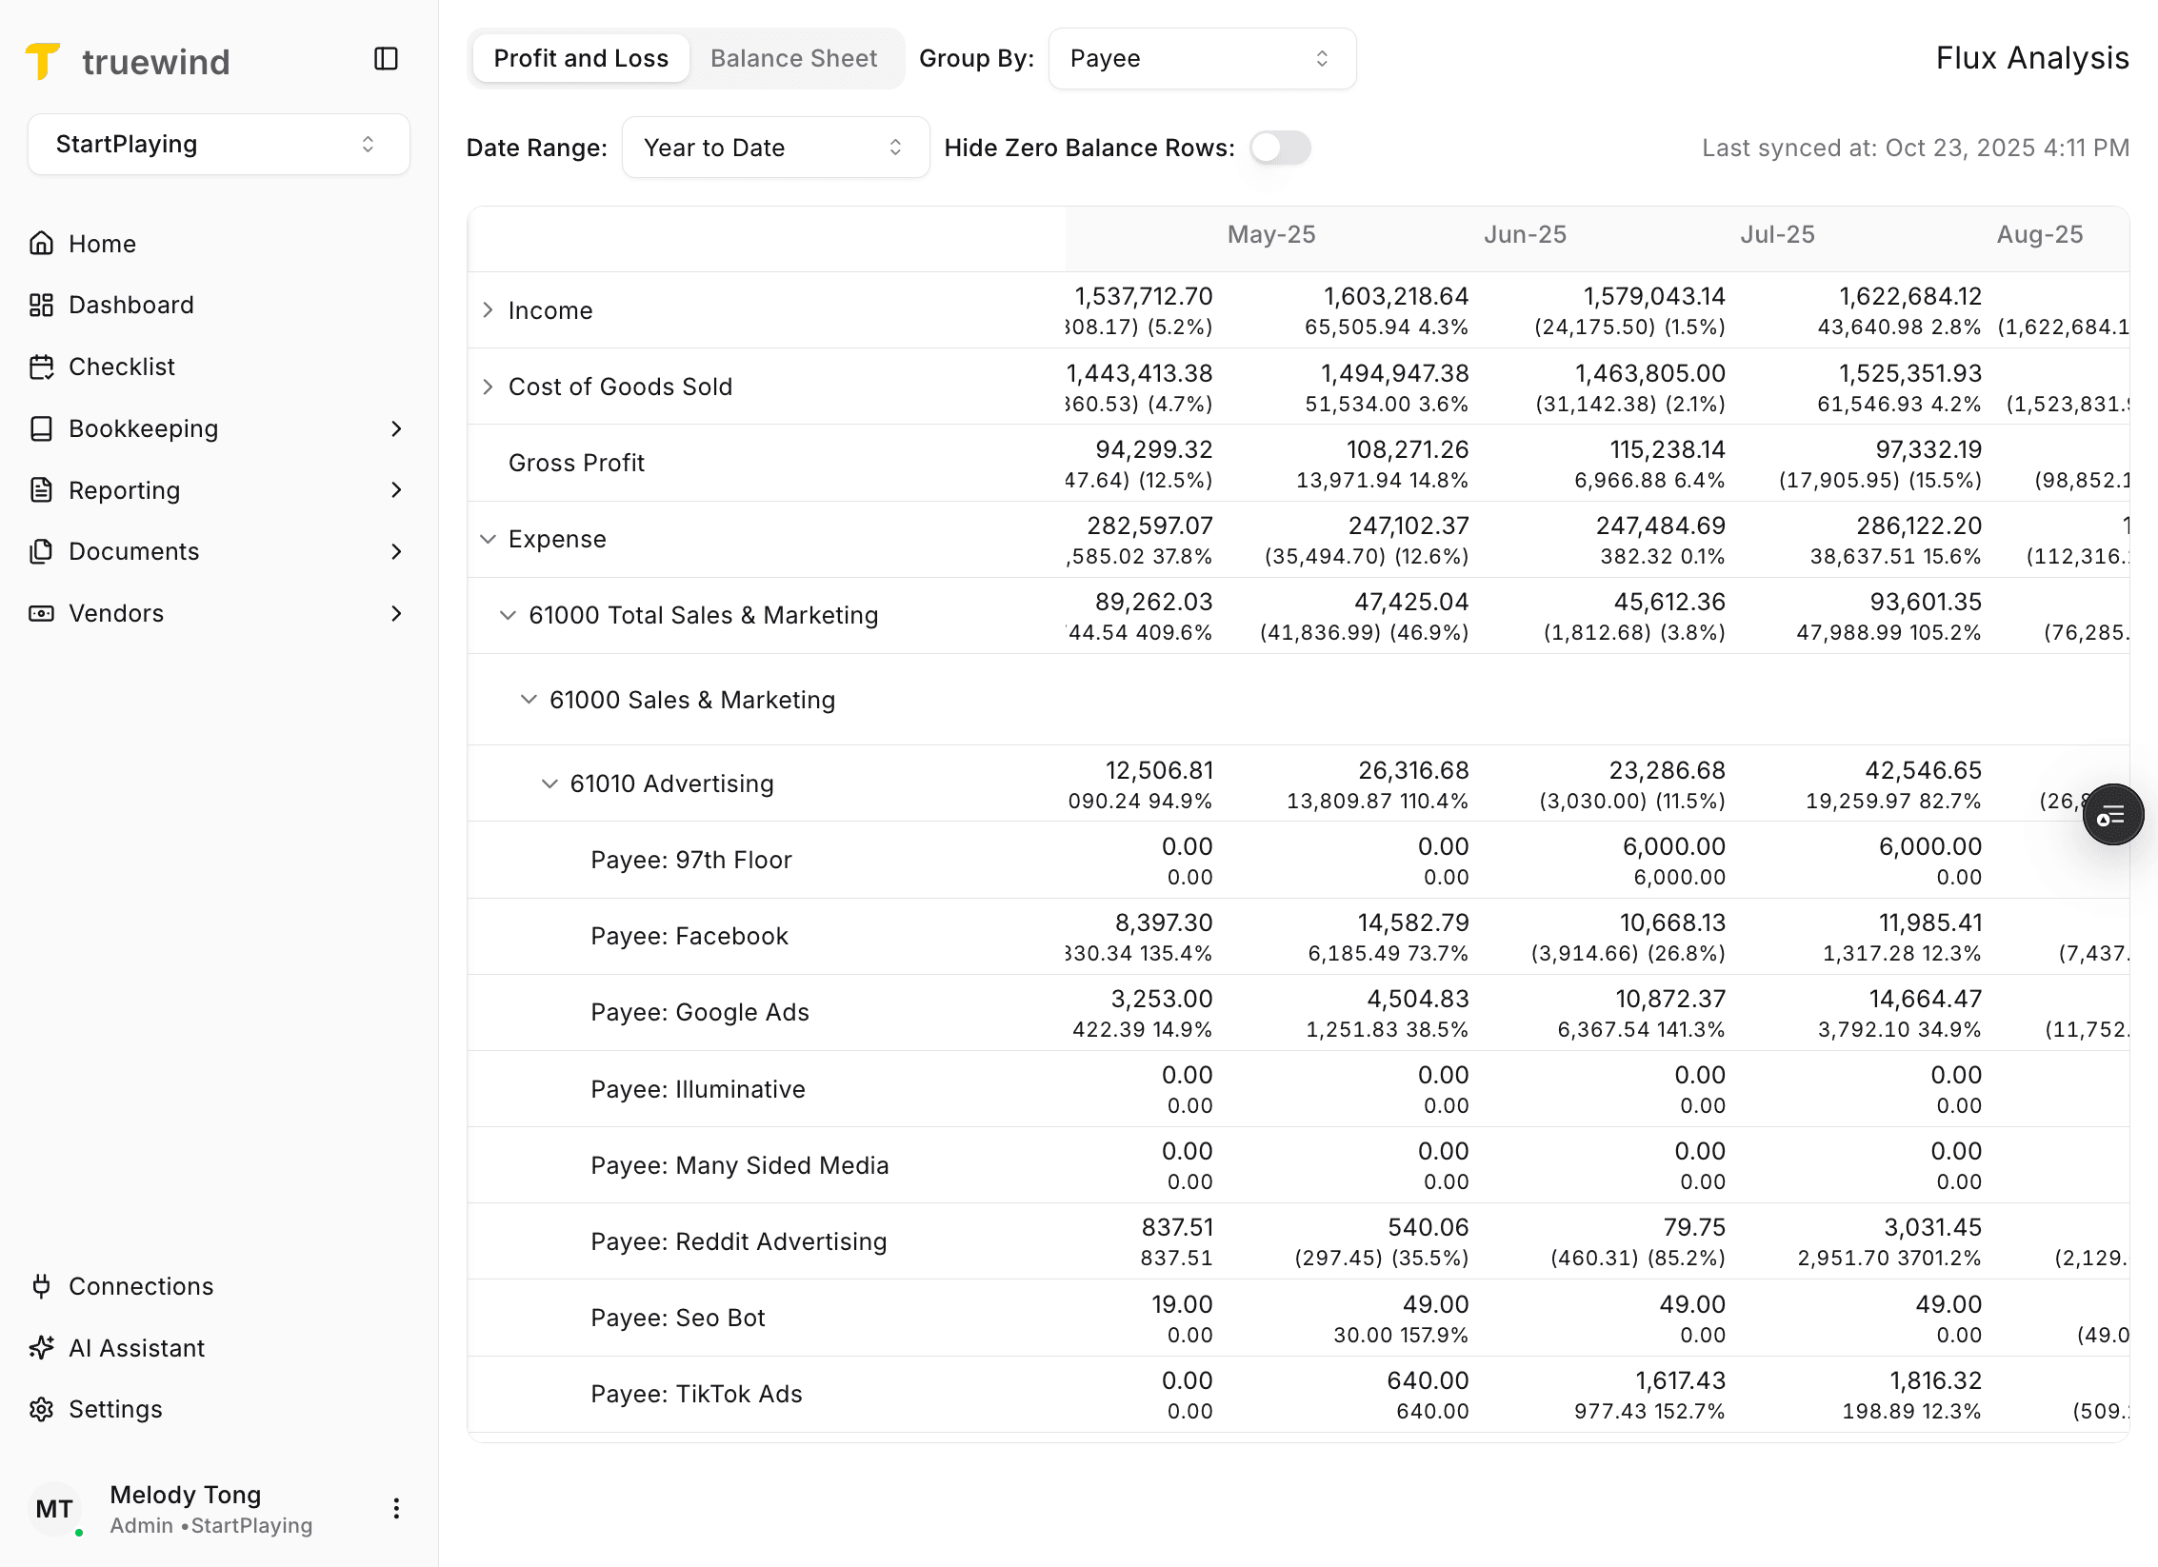Open the Bookkeeping section
This screenshot has height=1567, width=2158.
[x=143, y=428]
